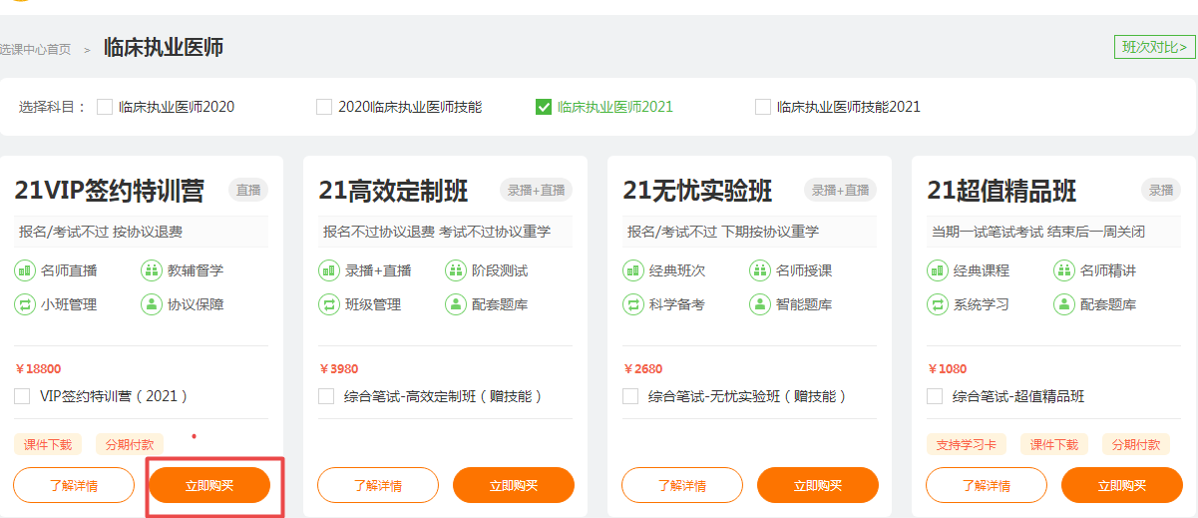
Task: Click 立即购买 for 21超值精品班
Action: [1122, 485]
